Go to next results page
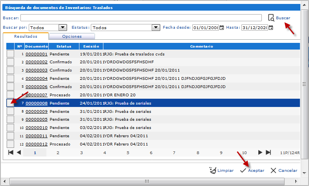This screenshot has width=309, height=186. 260,152
